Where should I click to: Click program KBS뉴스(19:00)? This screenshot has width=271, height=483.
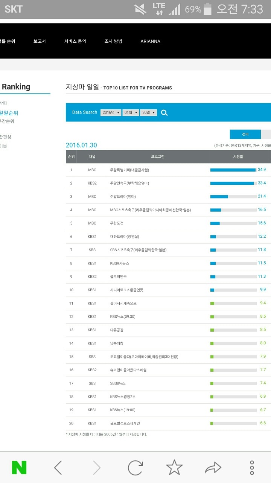click(x=123, y=410)
